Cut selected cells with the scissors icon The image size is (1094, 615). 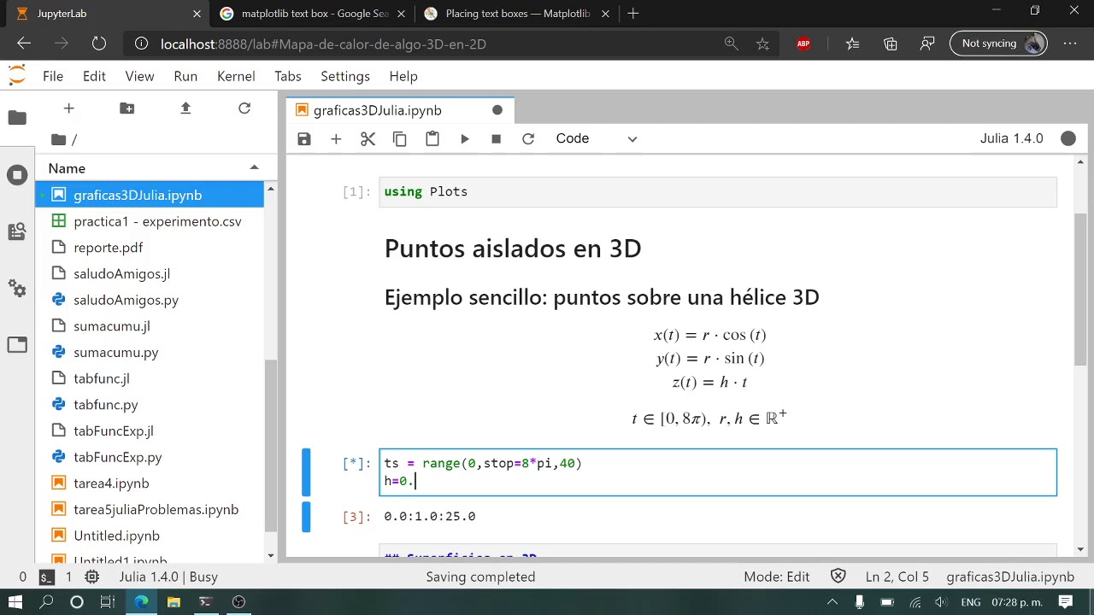pyautogui.click(x=368, y=138)
